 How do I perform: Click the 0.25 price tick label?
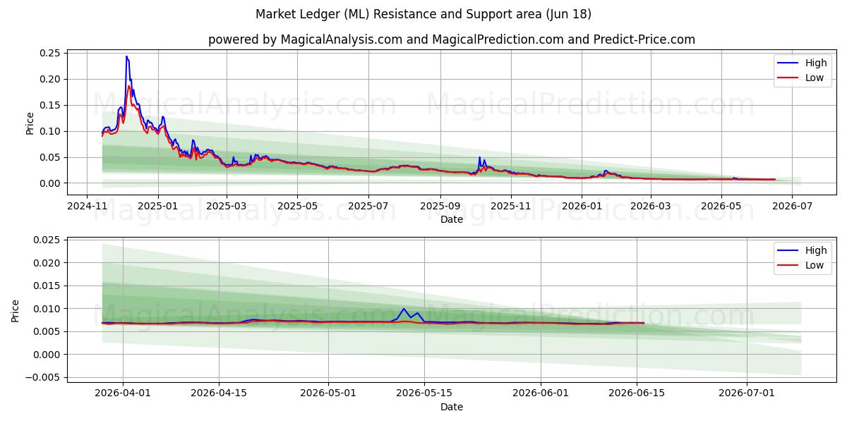coord(49,53)
